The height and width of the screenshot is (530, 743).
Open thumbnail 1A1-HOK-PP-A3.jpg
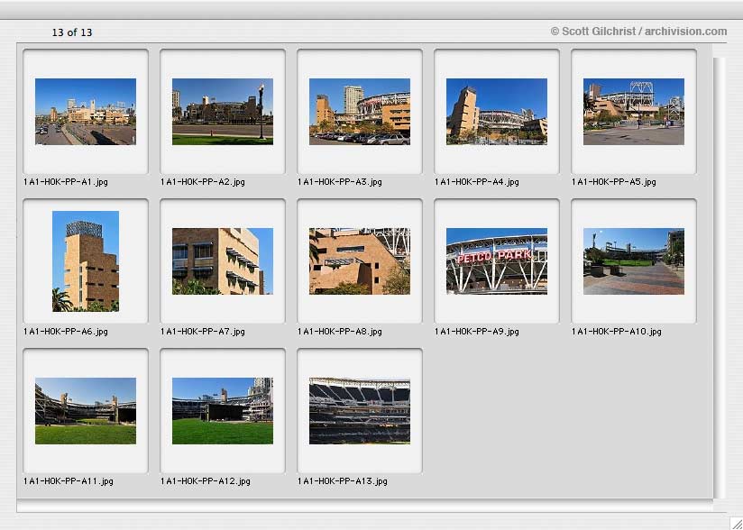coord(360,112)
